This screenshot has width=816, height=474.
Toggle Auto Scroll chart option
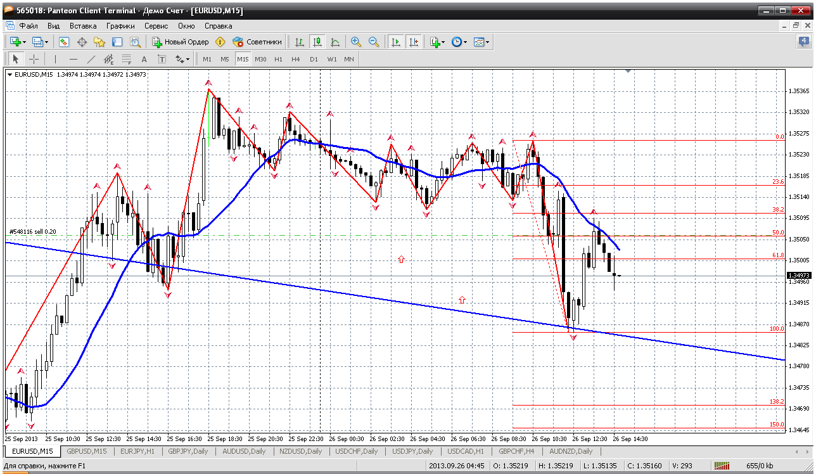pos(396,42)
